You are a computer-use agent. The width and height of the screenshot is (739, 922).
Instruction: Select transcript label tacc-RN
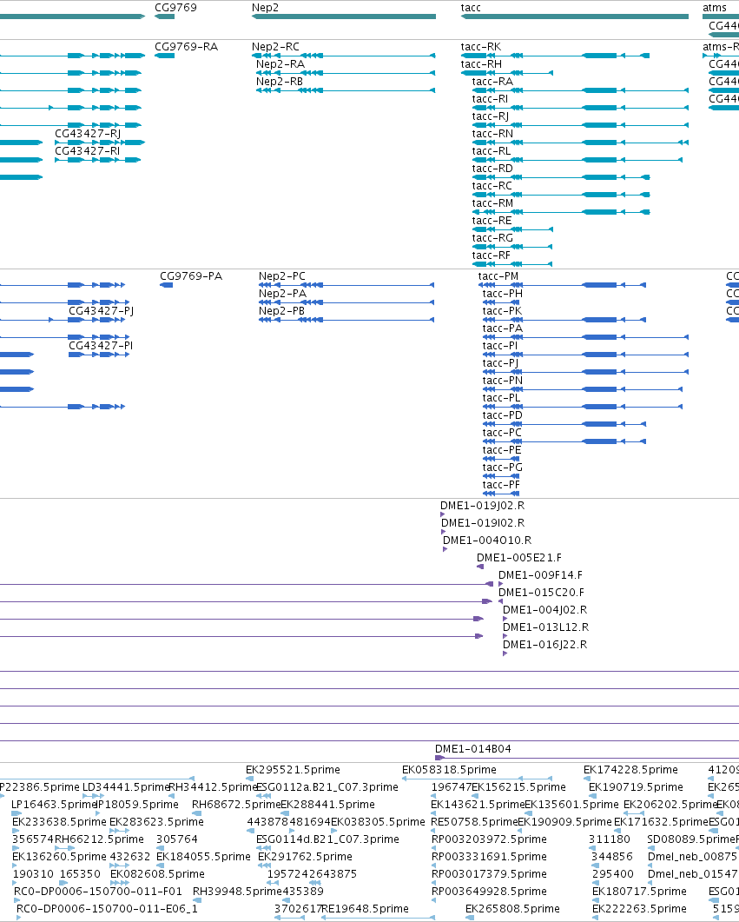492,134
